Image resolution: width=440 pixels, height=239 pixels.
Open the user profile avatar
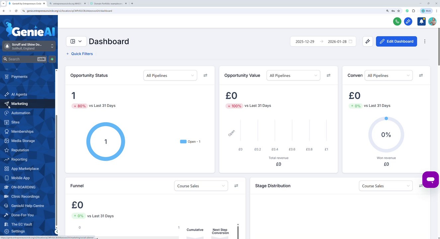[x=432, y=21]
